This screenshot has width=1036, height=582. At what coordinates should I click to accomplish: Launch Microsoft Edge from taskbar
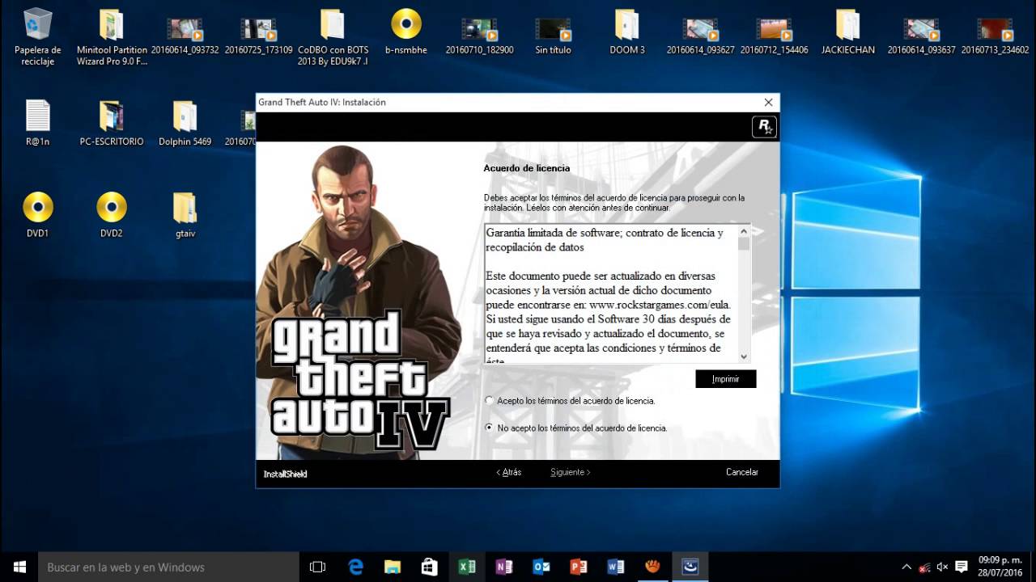click(355, 567)
